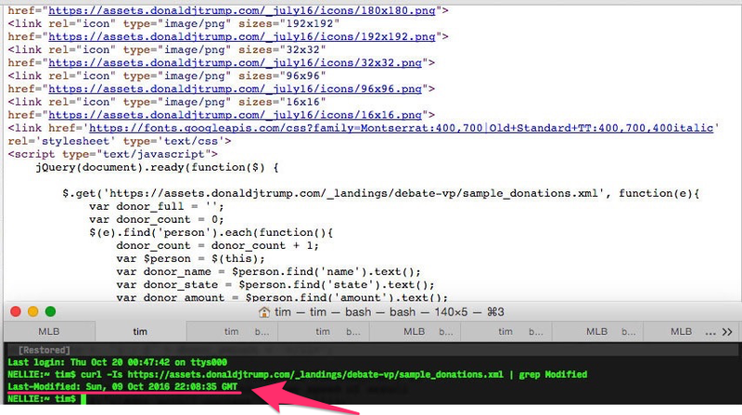Screen dimensions: 742x415
Task: Click the rel='stylesheet' type='text/css' line
Action: 120,141
